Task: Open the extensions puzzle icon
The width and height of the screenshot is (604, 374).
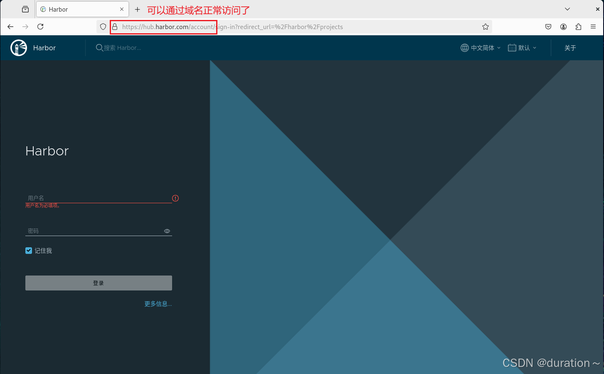Action: (578, 27)
